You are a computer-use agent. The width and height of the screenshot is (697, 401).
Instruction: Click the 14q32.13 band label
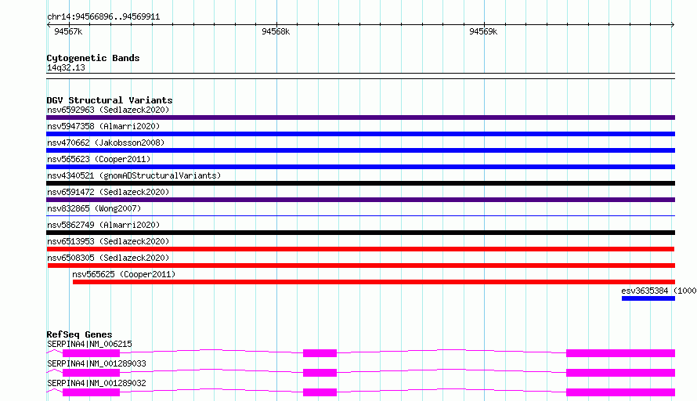tap(66, 67)
